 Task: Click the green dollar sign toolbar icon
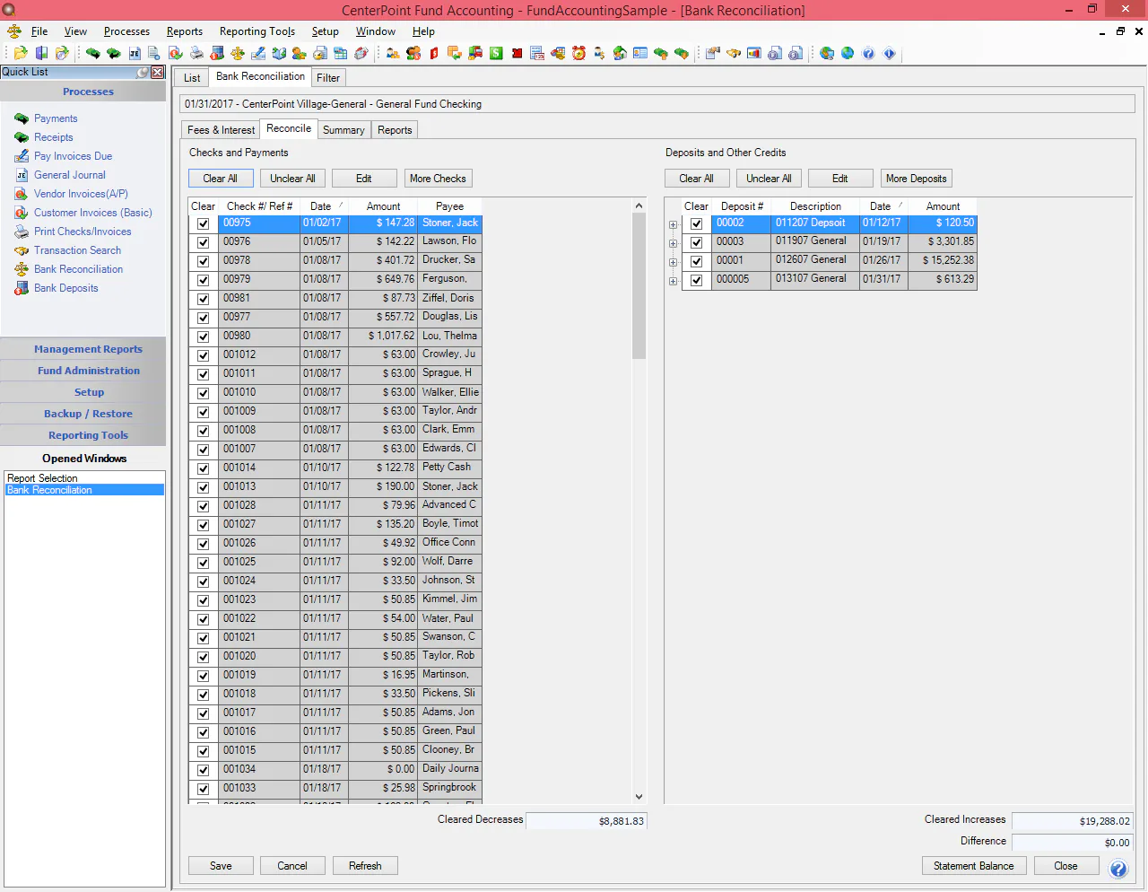pyautogui.click(x=496, y=54)
